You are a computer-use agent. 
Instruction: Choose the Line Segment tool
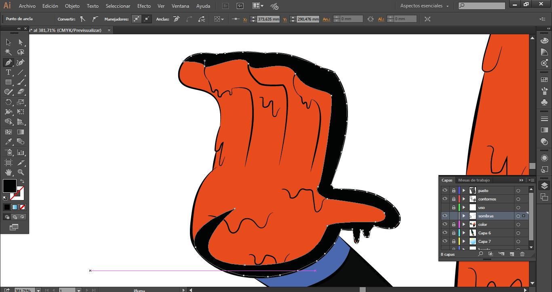pyautogui.click(x=21, y=72)
